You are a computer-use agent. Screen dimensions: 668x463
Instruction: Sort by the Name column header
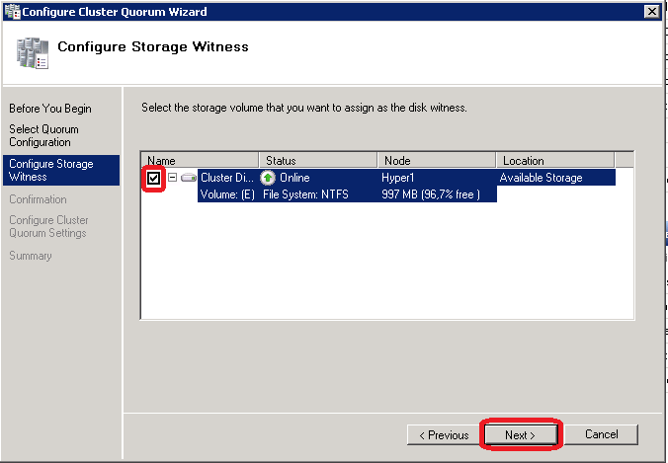[x=201, y=160]
